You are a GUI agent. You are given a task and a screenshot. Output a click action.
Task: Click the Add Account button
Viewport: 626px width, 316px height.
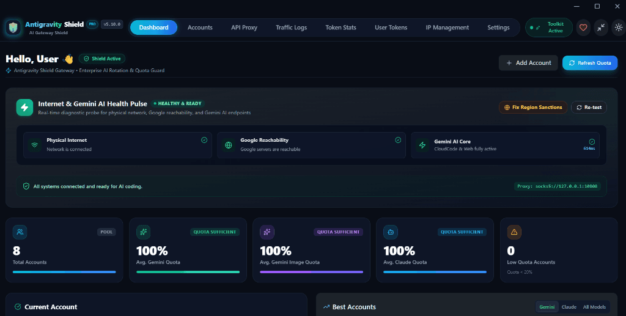[x=528, y=63]
